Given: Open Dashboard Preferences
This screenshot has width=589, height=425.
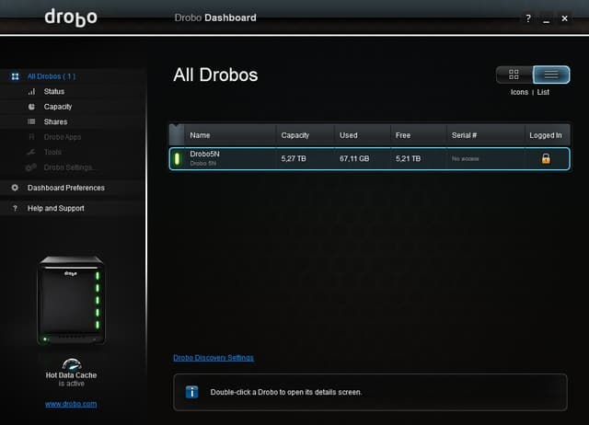Looking at the screenshot, I should [66, 188].
